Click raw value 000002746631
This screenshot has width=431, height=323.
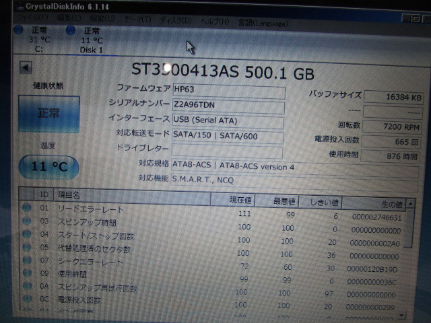[377, 217]
